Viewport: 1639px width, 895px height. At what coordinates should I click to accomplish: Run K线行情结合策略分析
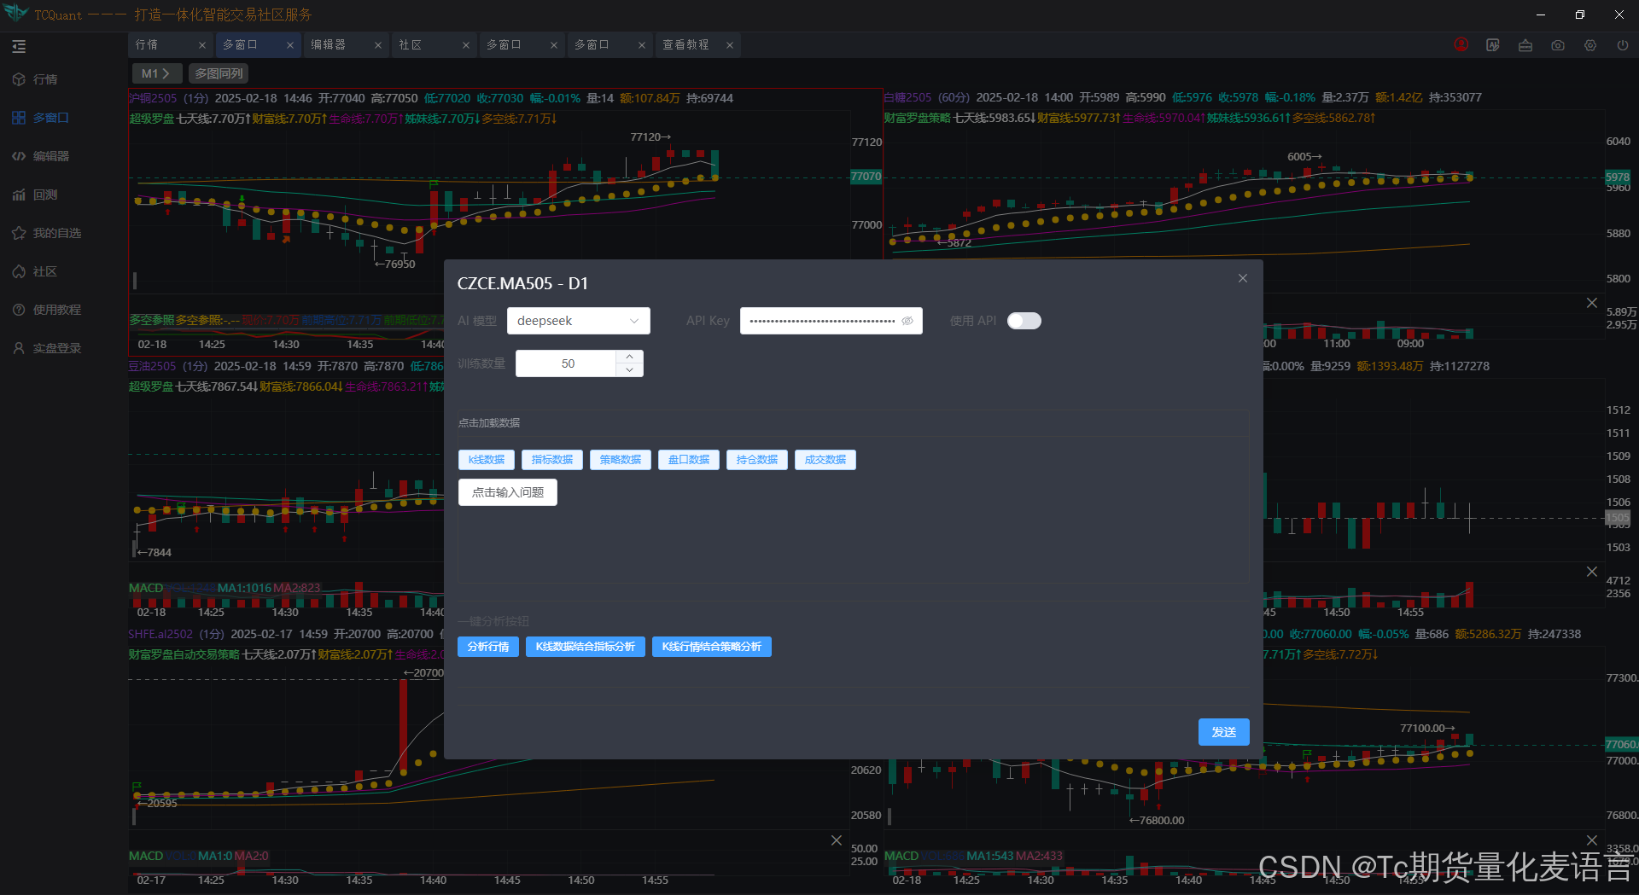point(712,647)
